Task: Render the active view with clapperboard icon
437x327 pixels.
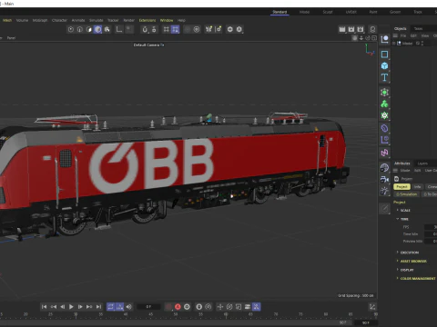Action: 342,29
